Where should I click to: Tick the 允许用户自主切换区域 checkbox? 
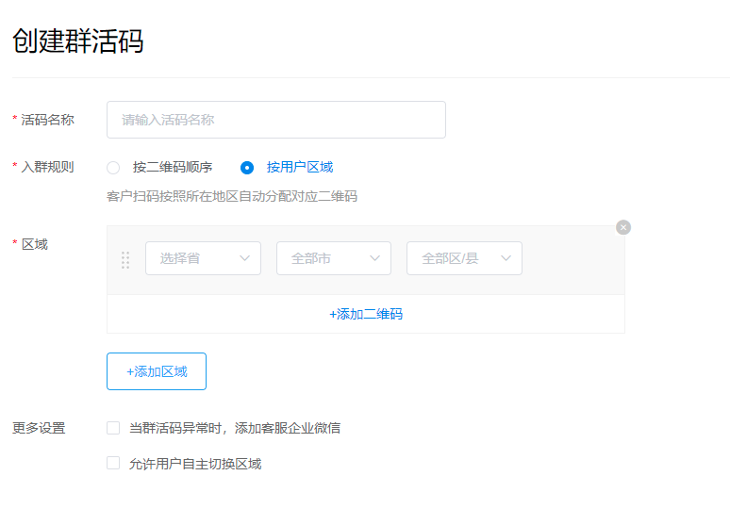(x=113, y=463)
